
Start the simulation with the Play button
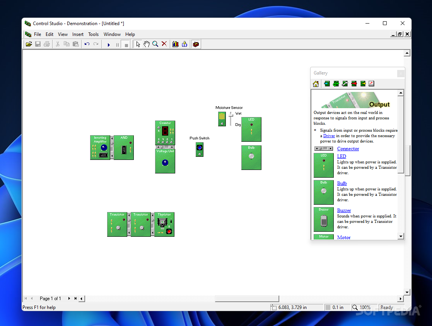[109, 44]
